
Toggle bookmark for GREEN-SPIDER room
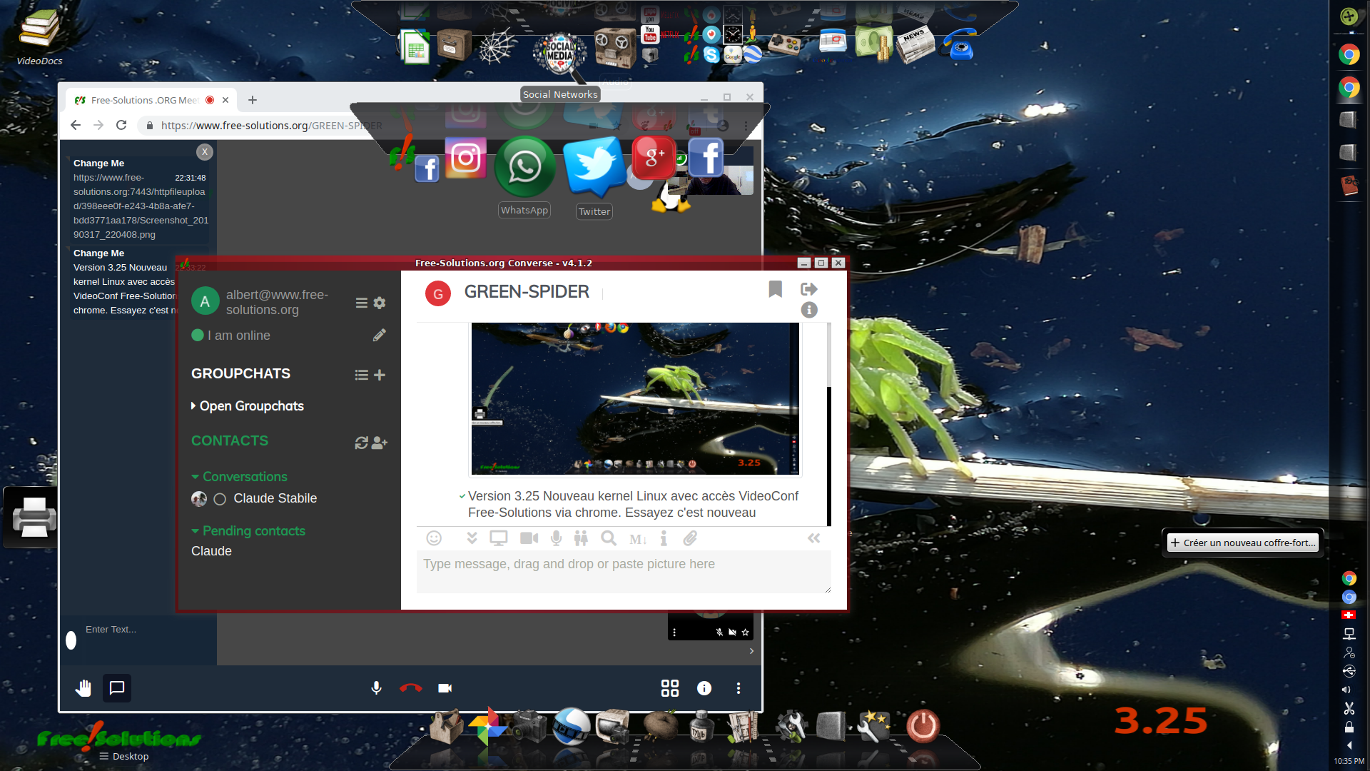pyautogui.click(x=776, y=289)
